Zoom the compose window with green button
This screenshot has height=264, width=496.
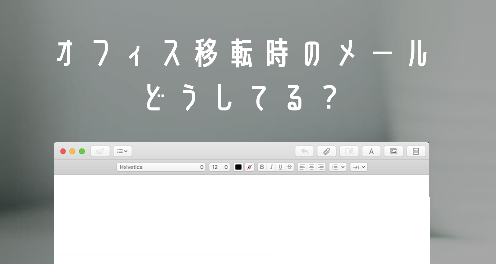coord(82,151)
